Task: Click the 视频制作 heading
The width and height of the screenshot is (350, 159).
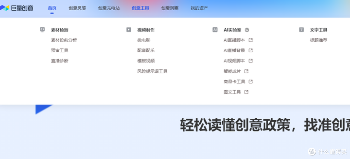Action: point(146,30)
